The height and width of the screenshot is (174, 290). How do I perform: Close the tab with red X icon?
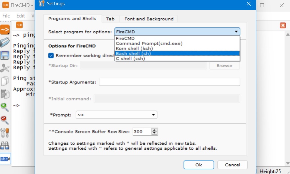tap(283, 25)
